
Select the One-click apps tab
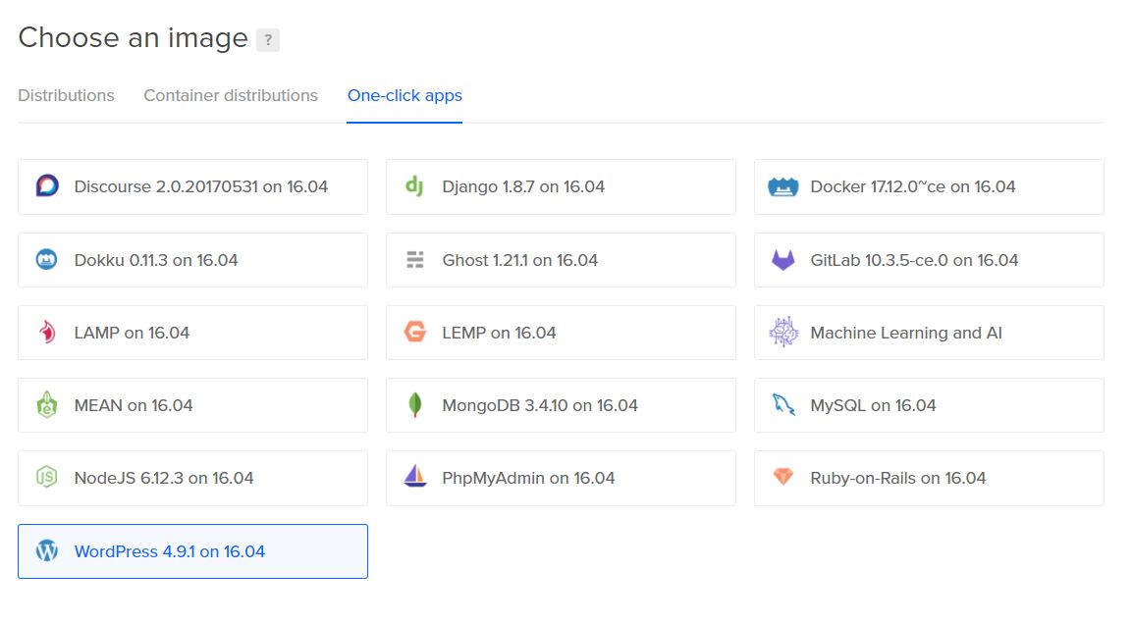[404, 95]
